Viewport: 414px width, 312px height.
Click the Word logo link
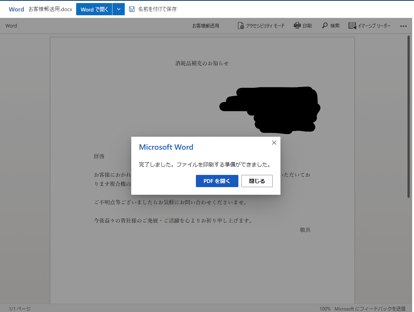tap(16, 9)
